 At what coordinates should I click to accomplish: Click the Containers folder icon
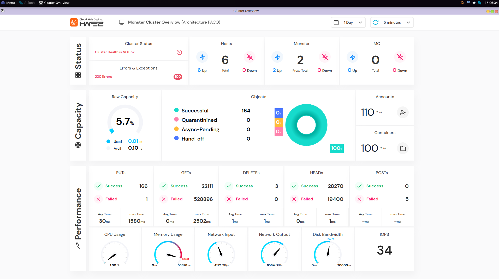point(403,148)
